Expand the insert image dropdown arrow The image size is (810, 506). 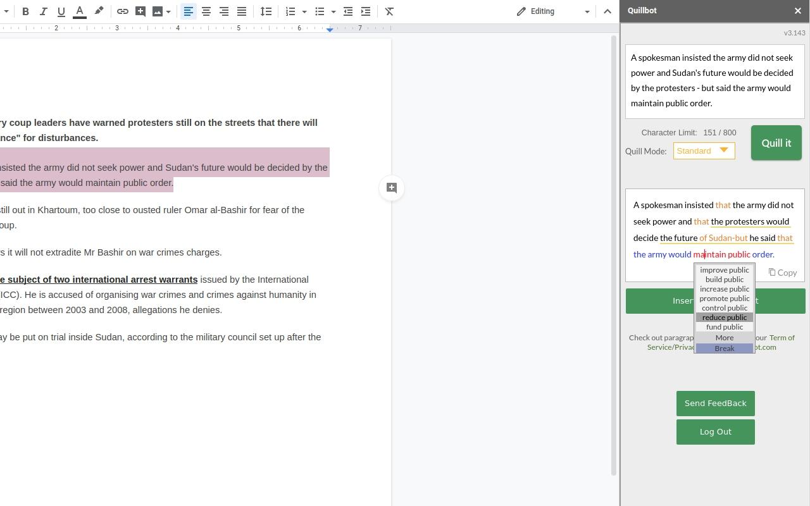point(168,11)
